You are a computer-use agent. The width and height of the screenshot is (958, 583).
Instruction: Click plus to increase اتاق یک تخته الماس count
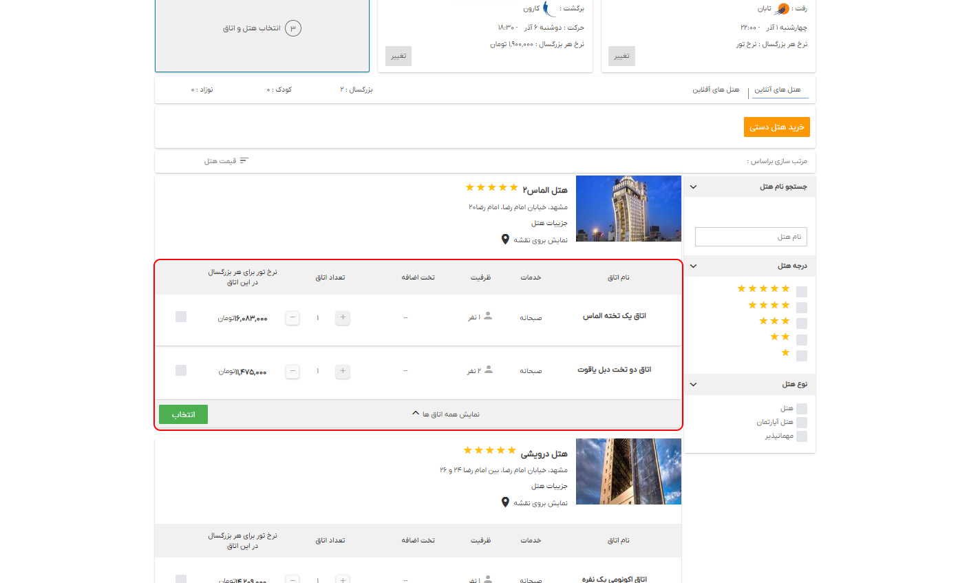click(x=342, y=317)
